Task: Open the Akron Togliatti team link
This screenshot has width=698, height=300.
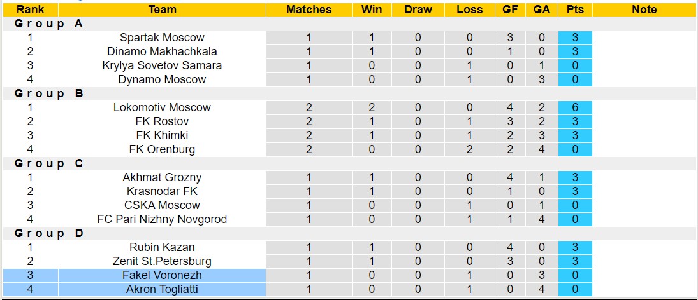Action: pyautogui.click(x=162, y=289)
